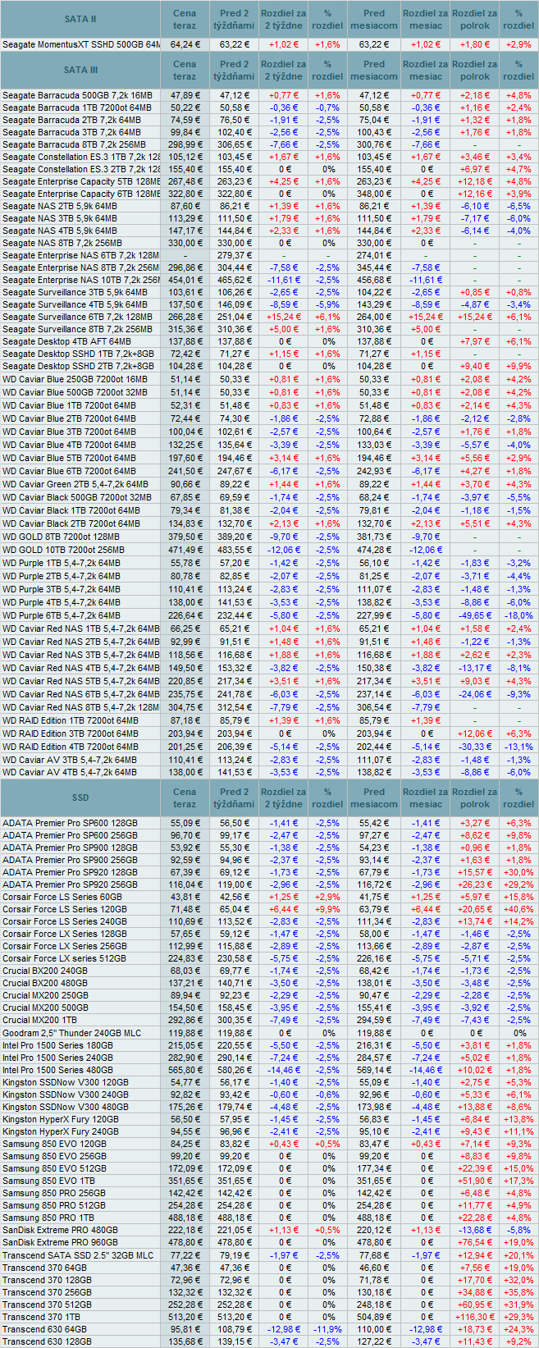
Task: Select WD Caviar Green 2TB row name
Action: [x=75, y=484]
